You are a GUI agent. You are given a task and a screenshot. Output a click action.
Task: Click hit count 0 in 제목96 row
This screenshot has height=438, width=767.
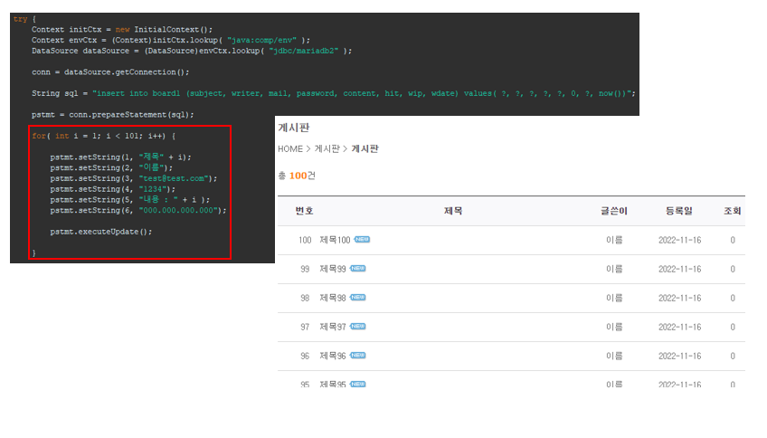[733, 356]
